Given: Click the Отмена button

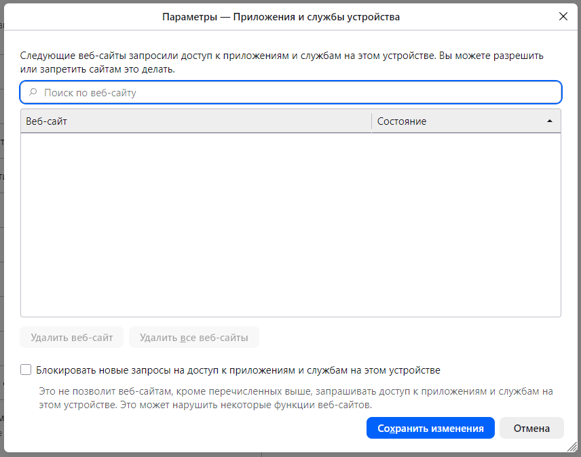Looking at the screenshot, I should [531, 428].
